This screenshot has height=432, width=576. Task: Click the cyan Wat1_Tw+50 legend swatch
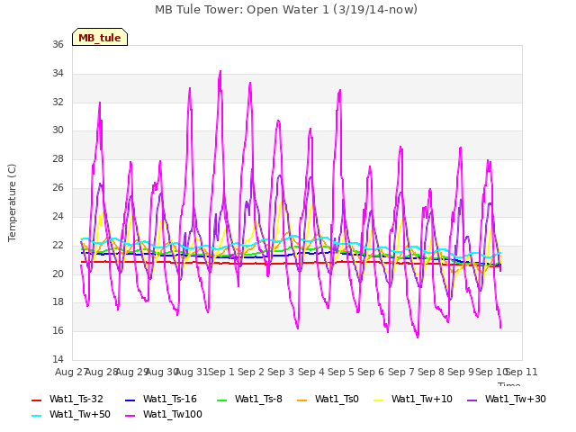36,416
